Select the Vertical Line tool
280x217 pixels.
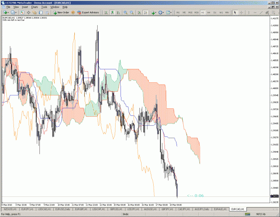click(249, 13)
